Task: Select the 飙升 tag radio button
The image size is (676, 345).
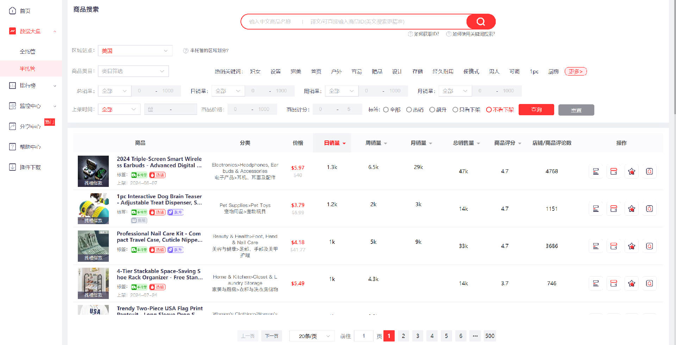Action: point(432,110)
